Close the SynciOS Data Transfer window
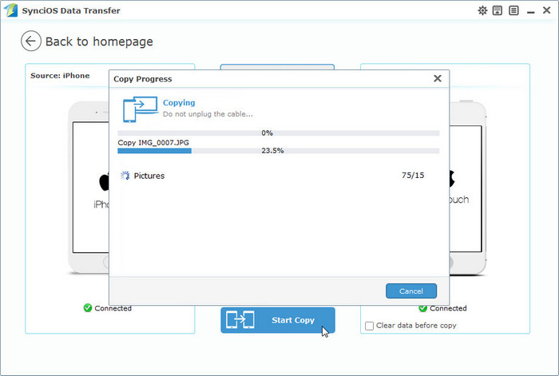Screen dimensions: 559x376 coord(546,10)
